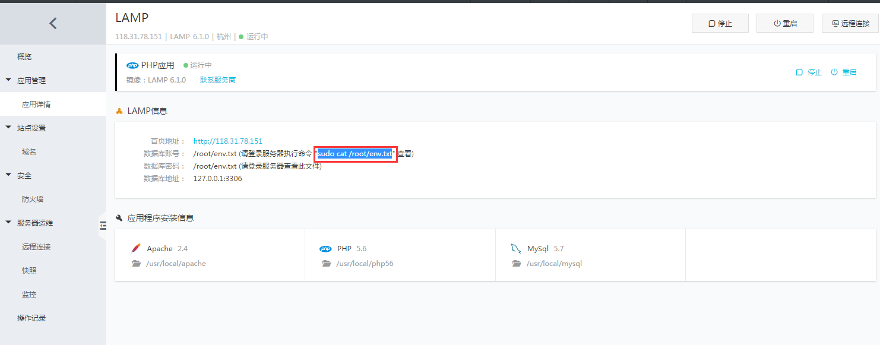Click the 远程连接 button in the page header
The height and width of the screenshot is (345, 880).
tap(850, 23)
